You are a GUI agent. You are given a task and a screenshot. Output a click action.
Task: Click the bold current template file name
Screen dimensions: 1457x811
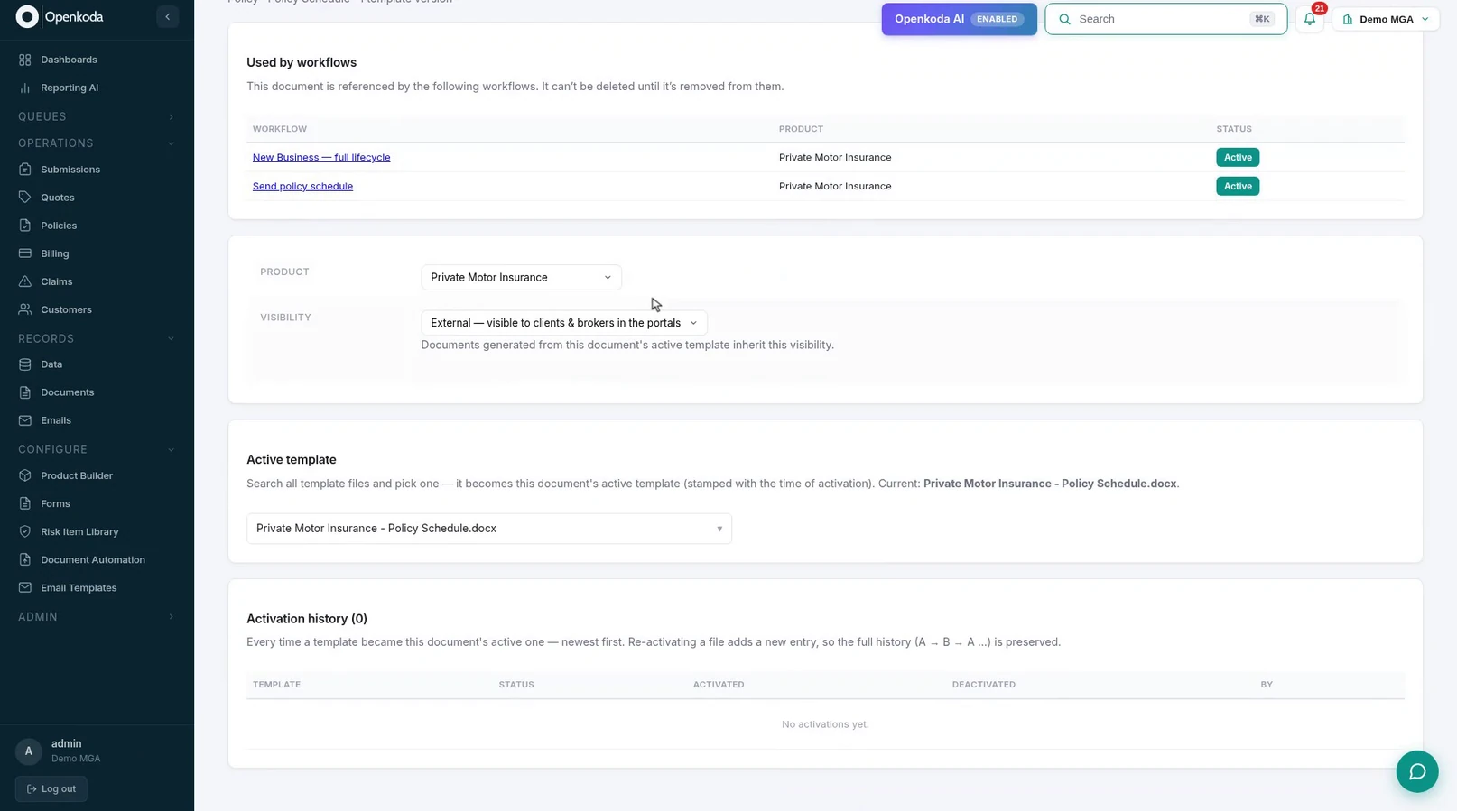pyautogui.click(x=1050, y=484)
